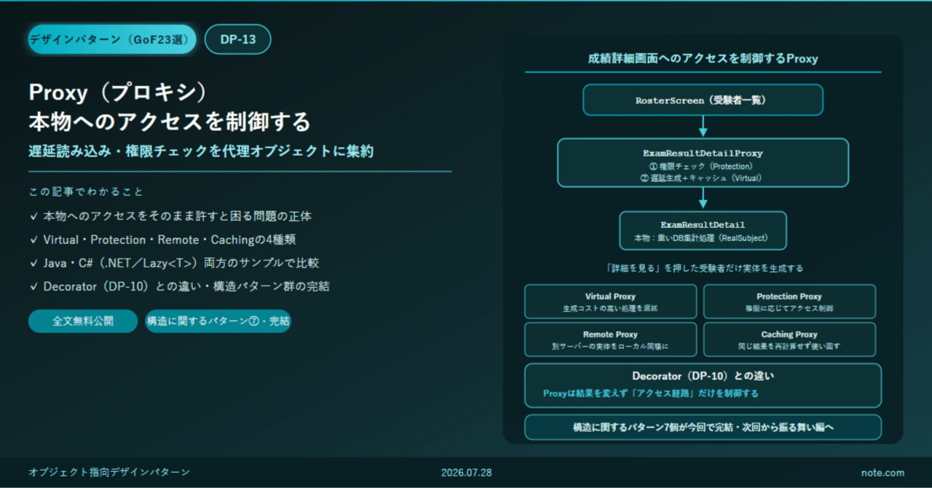
Task: Click checkmark beside Java・C# sample comparison line
Action: [33, 263]
